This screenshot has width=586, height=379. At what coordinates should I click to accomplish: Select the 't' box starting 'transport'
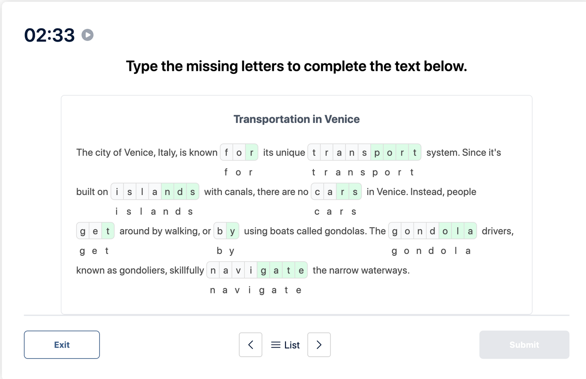click(314, 153)
